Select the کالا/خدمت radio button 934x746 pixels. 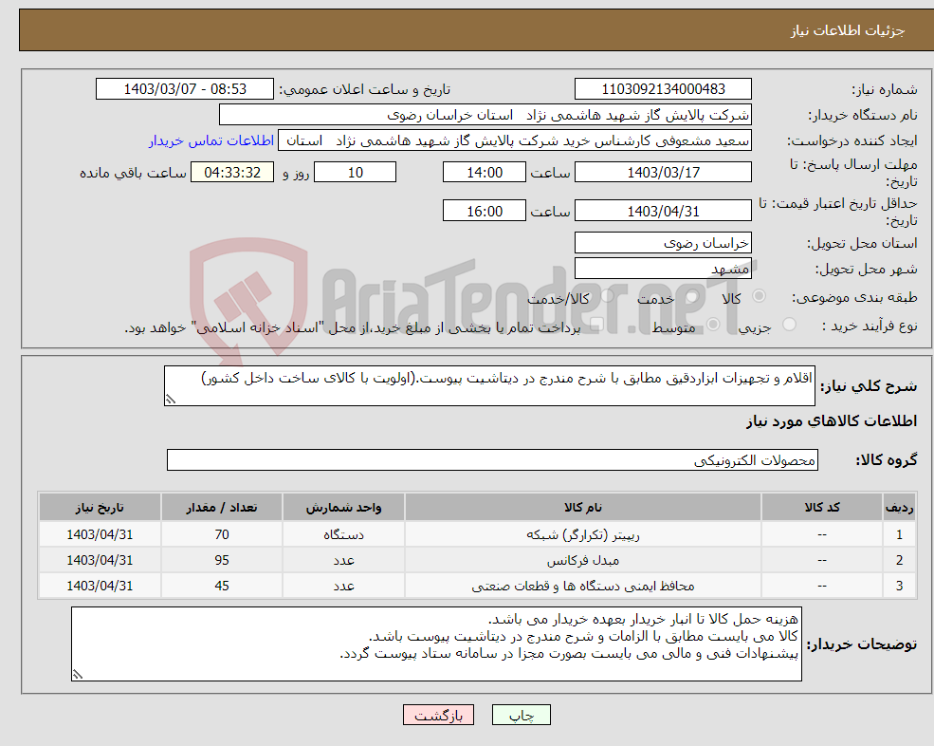tap(606, 296)
